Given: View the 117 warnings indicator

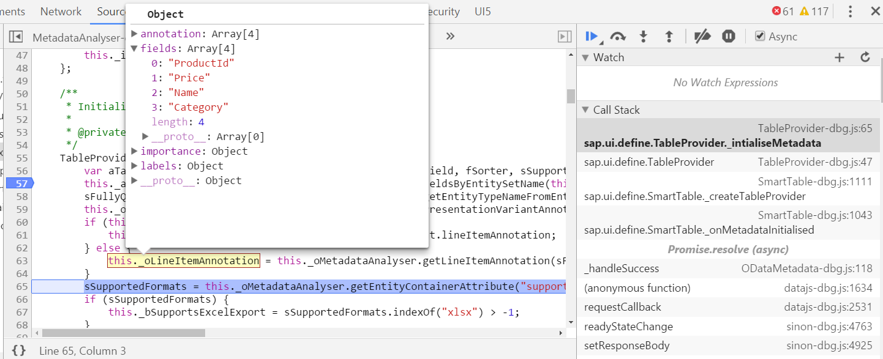Looking at the screenshot, I should coord(814,12).
